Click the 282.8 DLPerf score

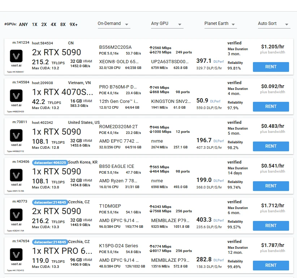pos(204,260)
